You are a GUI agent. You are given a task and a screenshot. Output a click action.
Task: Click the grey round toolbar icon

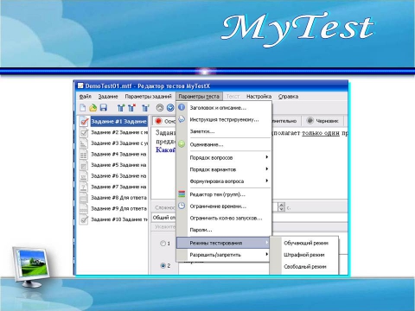160,108
